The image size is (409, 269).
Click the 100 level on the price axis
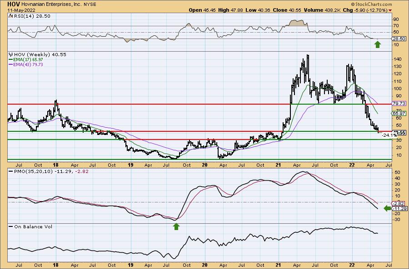(x=398, y=89)
